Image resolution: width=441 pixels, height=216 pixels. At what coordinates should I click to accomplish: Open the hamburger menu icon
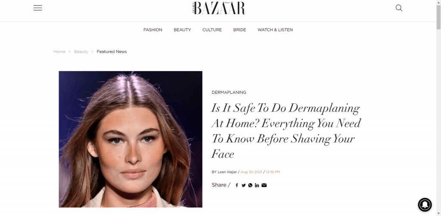click(x=38, y=8)
